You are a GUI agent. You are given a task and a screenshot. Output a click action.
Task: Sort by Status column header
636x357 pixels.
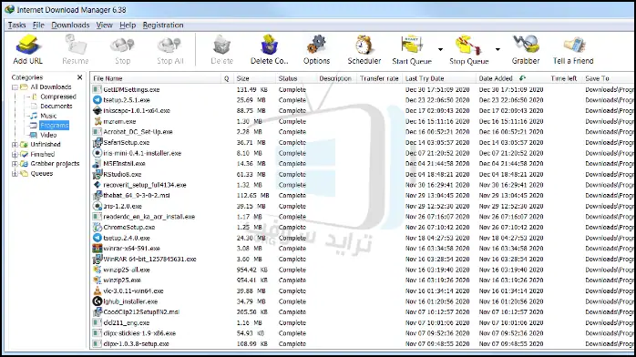[296, 78]
